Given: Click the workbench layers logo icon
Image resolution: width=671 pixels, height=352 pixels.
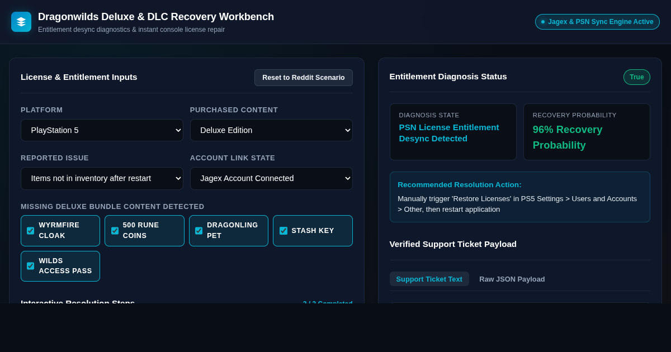Looking at the screenshot, I should click(21, 22).
